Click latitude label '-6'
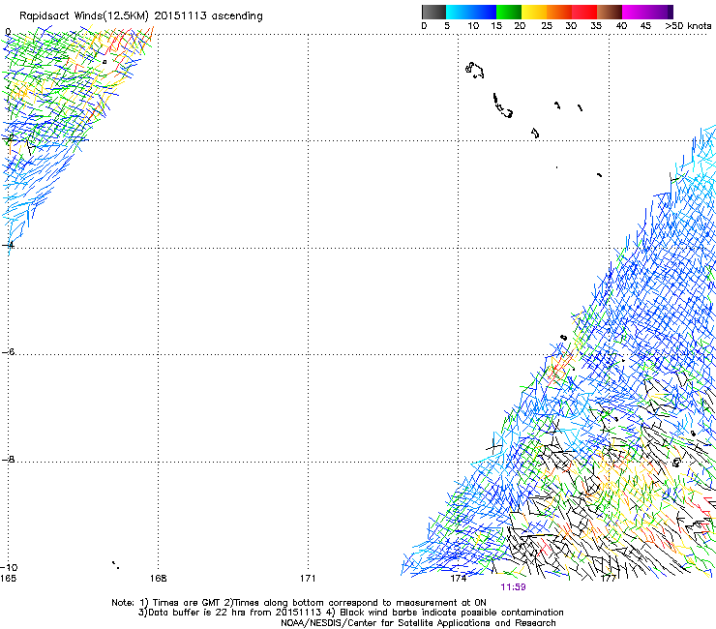This screenshot has height=629, width=716. (8, 351)
